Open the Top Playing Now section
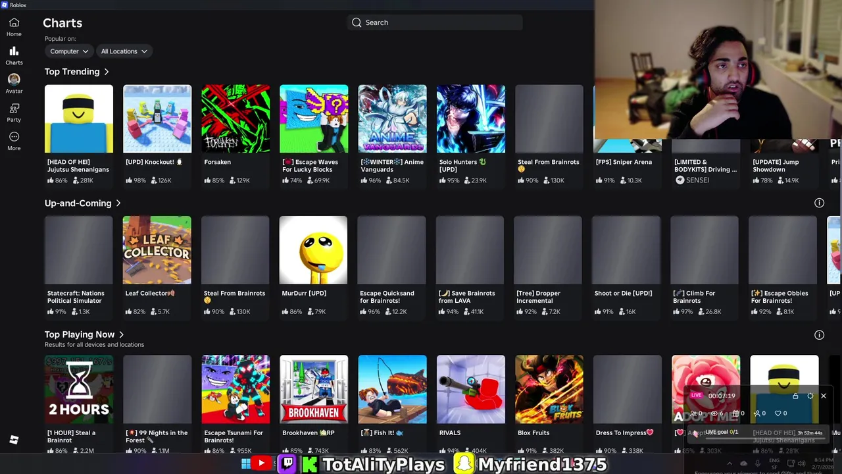This screenshot has width=842, height=474. 84,334
